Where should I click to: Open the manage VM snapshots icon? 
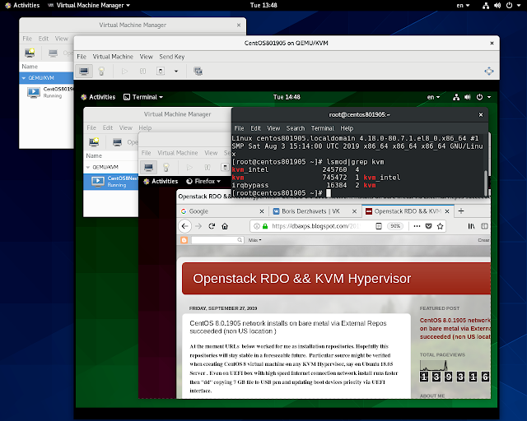[x=198, y=72]
